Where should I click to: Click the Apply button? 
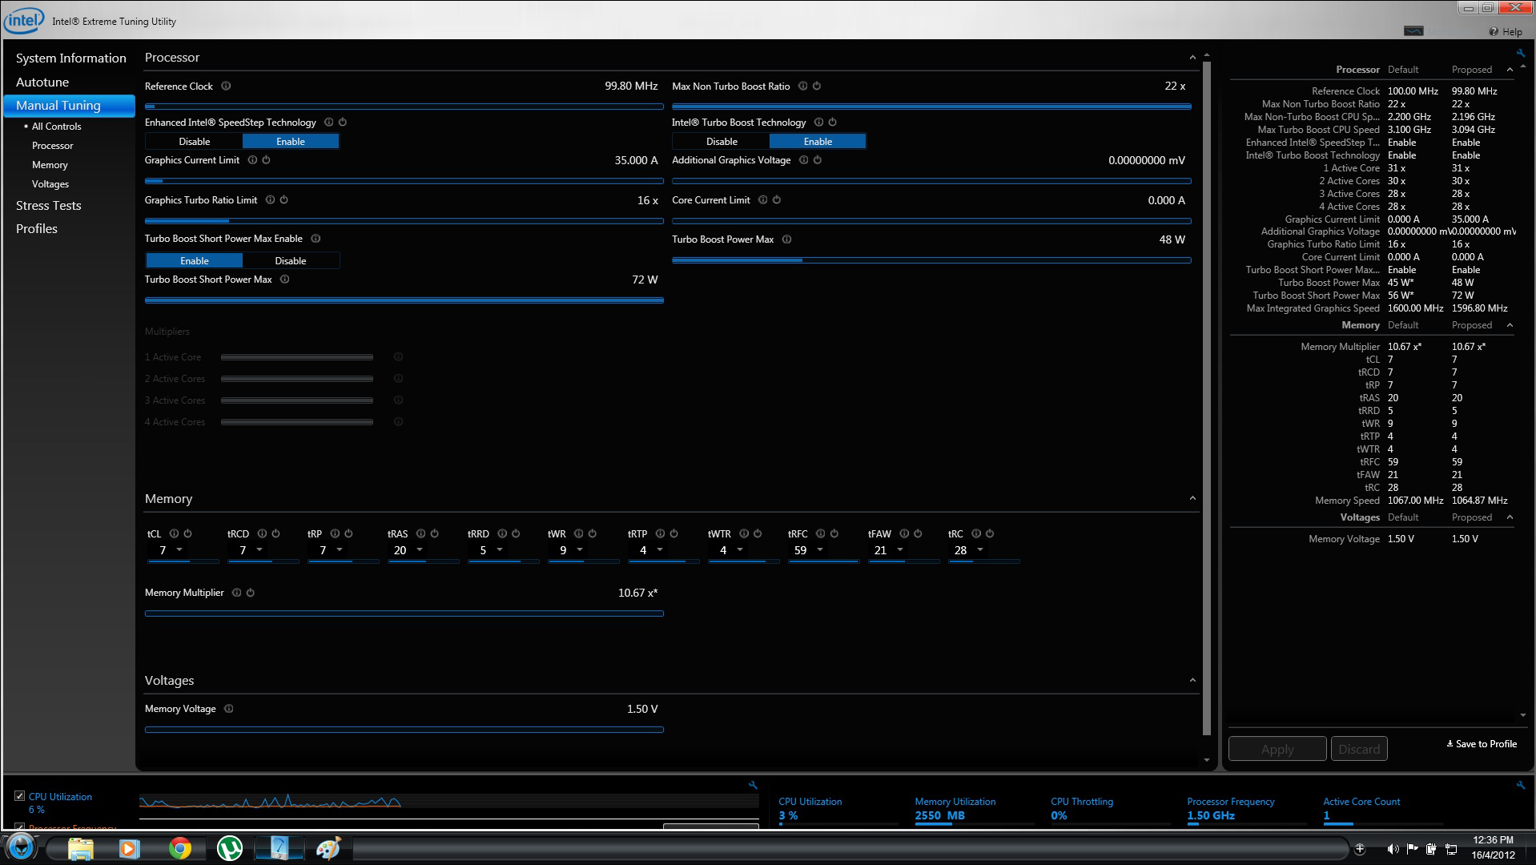point(1277,749)
